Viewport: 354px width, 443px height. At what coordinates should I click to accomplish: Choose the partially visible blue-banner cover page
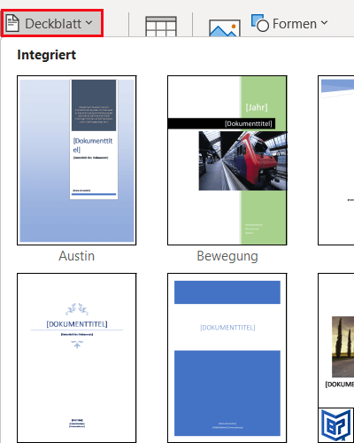point(335,160)
